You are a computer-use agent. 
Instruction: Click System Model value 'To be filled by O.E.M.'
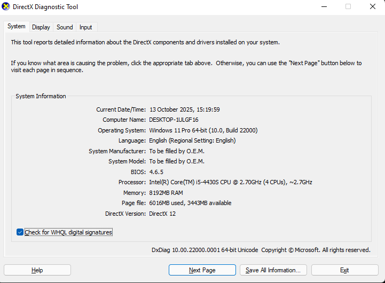[177, 161]
